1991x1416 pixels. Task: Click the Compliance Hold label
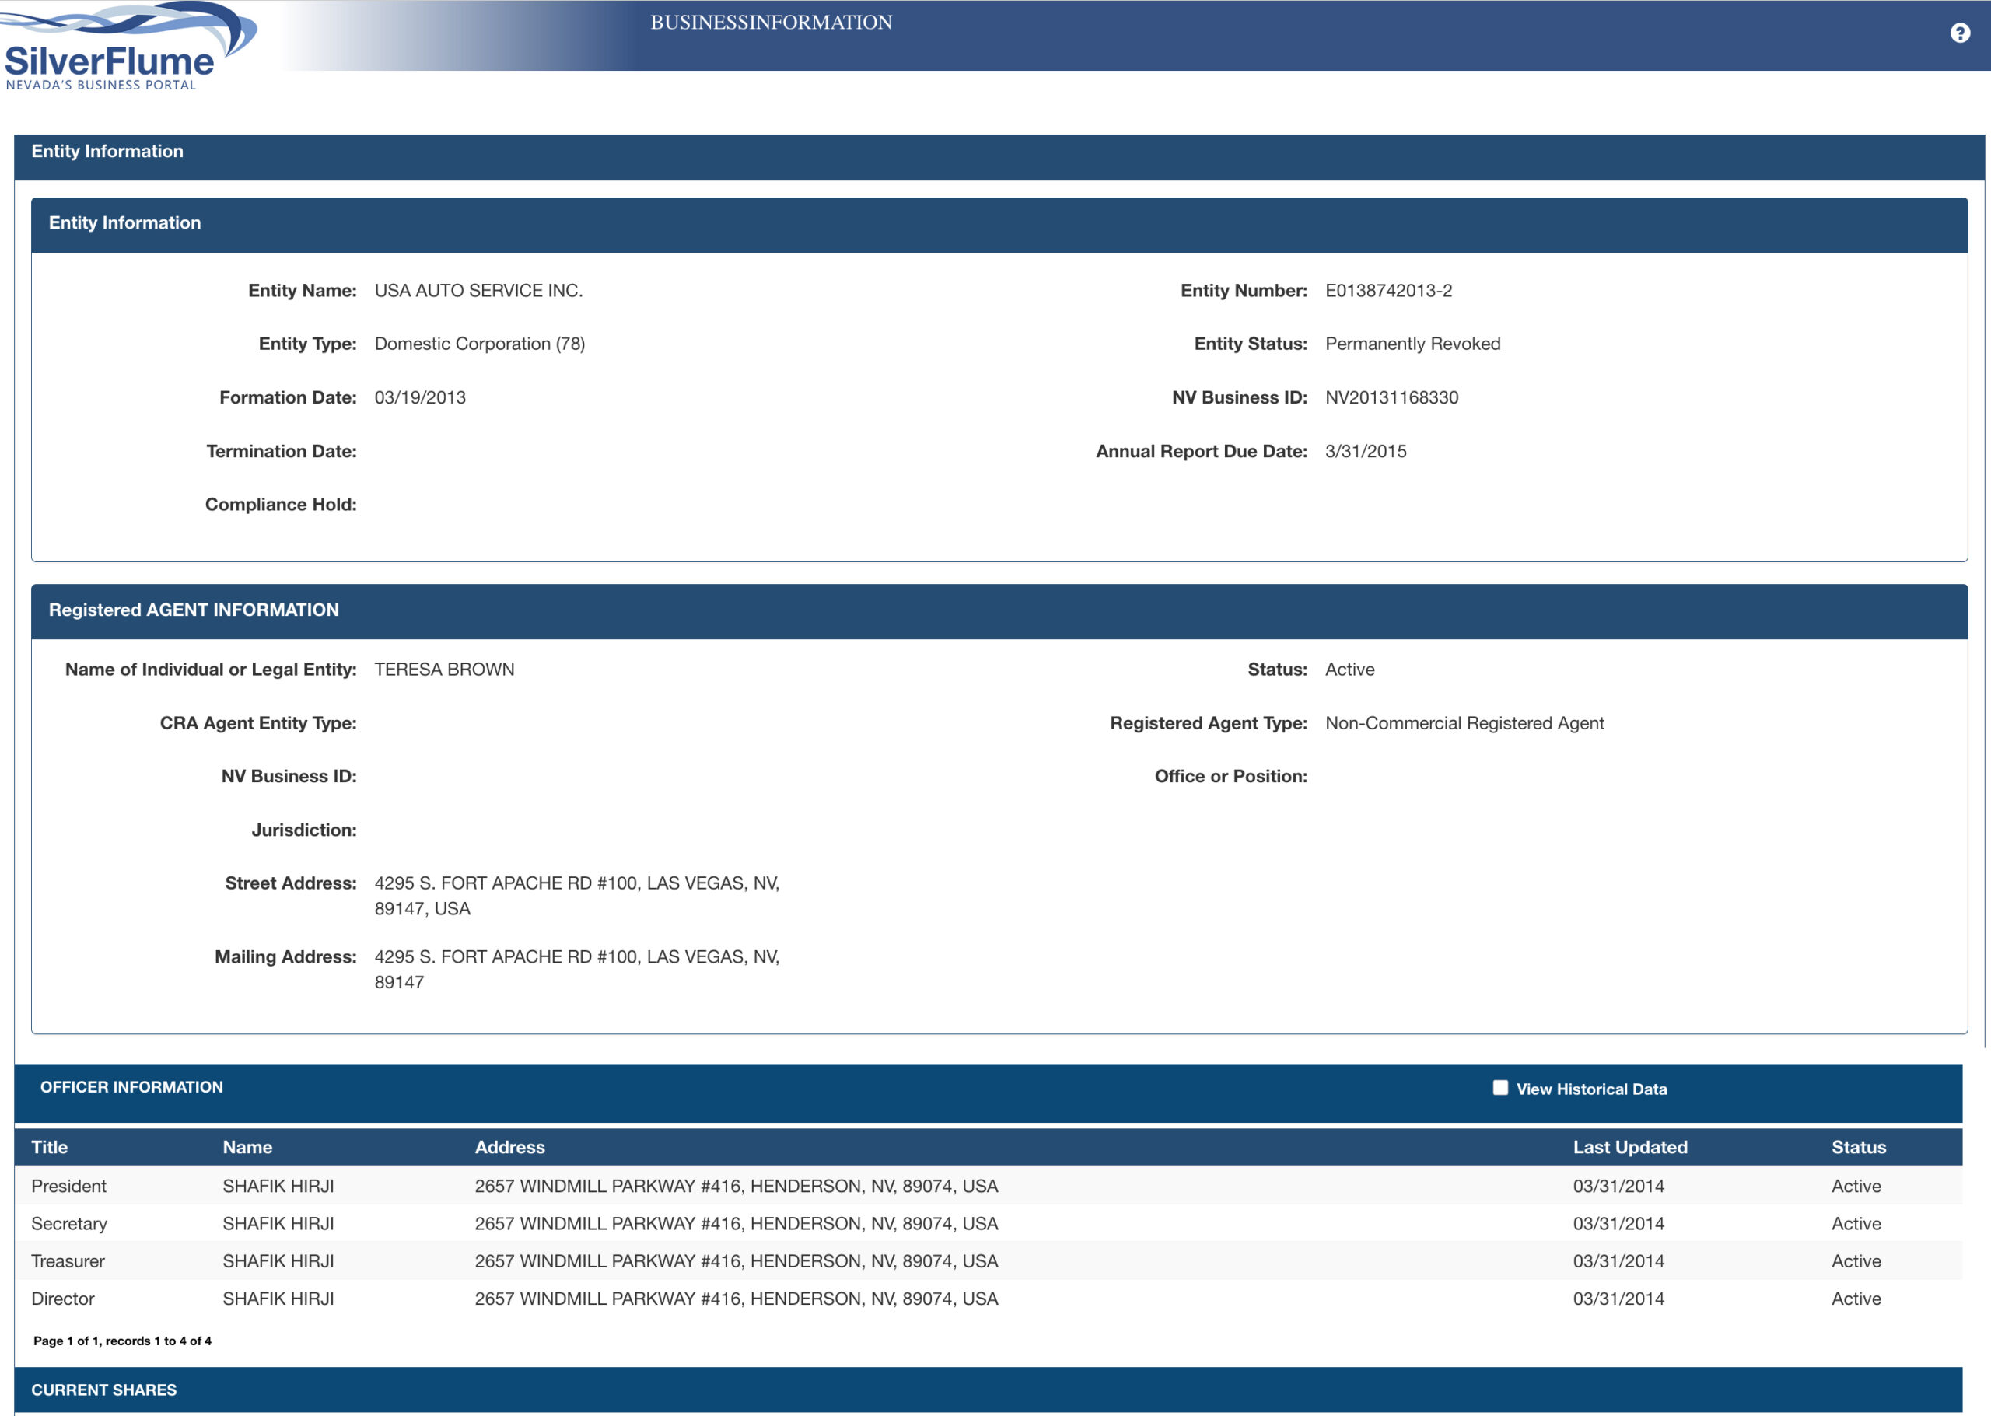281,504
